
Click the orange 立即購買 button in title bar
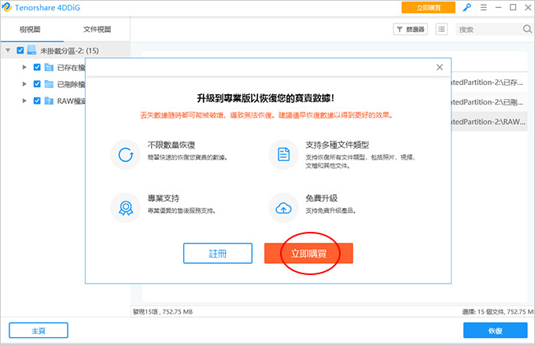point(428,8)
